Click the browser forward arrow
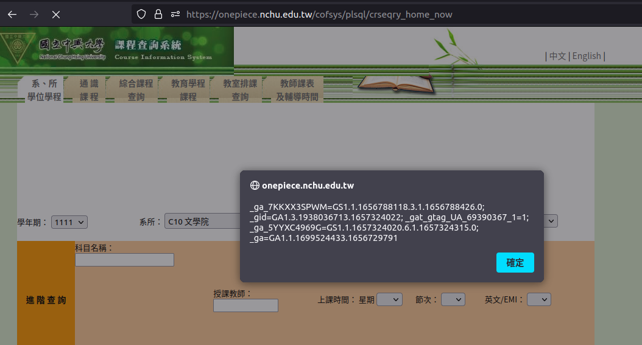This screenshot has width=642, height=345. pyautogui.click(x=34, y=15)
